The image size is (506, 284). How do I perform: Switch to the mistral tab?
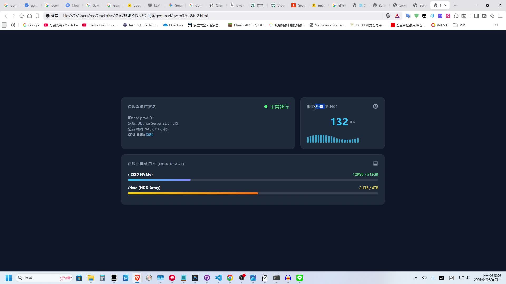pos(319,5)
